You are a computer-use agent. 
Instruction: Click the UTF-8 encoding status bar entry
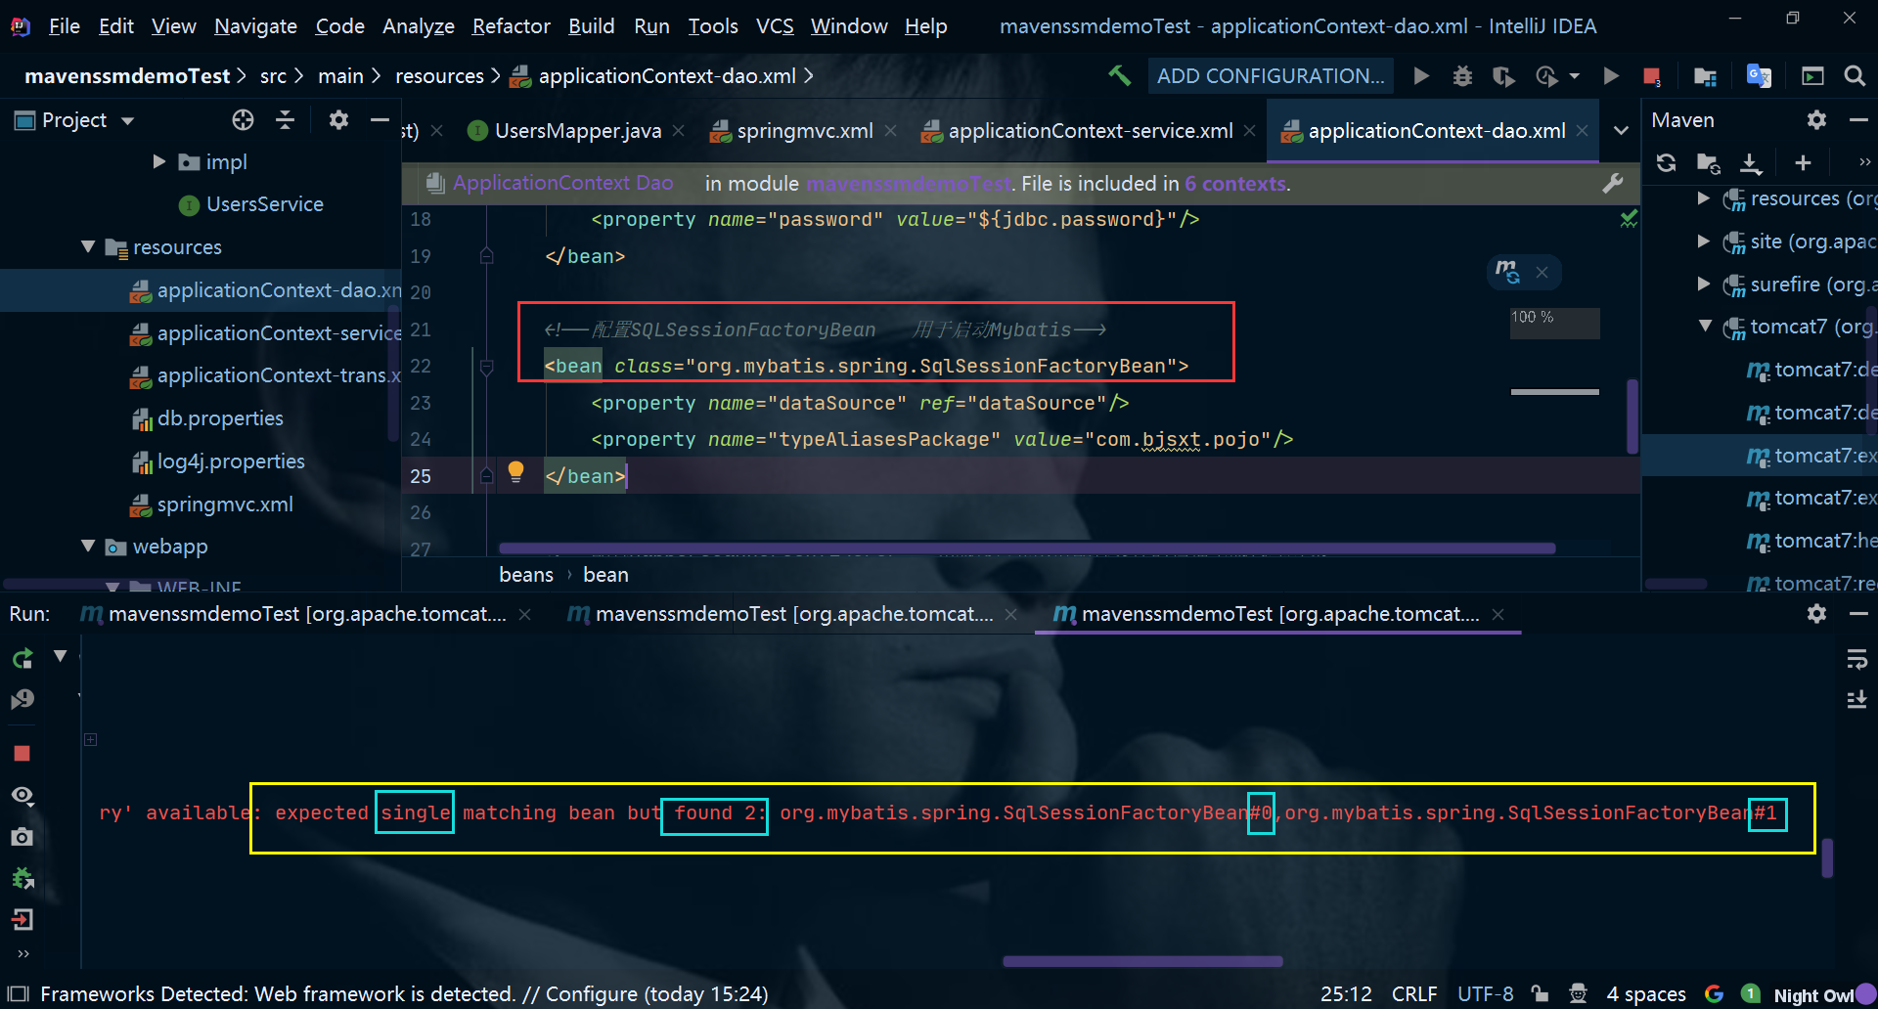(x=1485, y=993)
